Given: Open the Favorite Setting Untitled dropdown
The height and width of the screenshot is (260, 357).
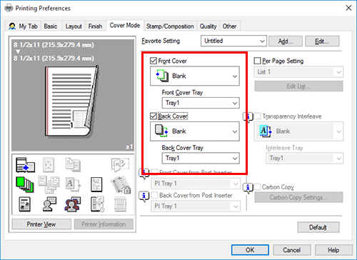Looking at the screenshot, I should [x=233, y=41].
